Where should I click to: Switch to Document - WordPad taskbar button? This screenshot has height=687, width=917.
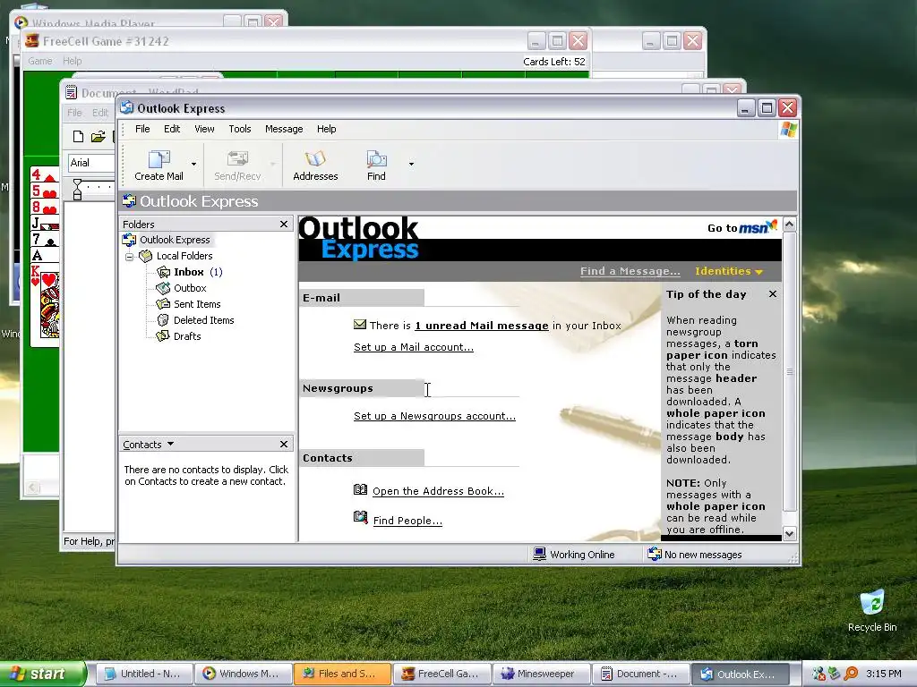(x=640, y=674)
